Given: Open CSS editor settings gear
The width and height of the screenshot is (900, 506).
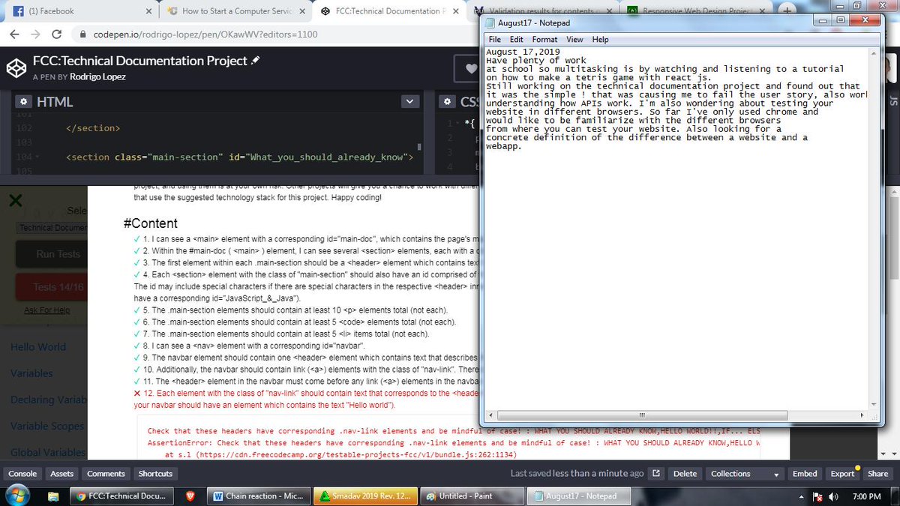Looking at the screenshot, I should (x=447, y=102).
